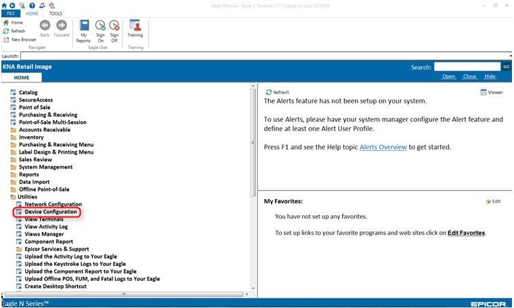Expand the Inventory folder

pyautogui.click(x=14, y=137)
